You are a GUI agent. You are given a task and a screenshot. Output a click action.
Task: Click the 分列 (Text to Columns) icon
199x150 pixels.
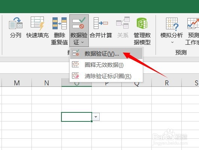coord(16,23)
